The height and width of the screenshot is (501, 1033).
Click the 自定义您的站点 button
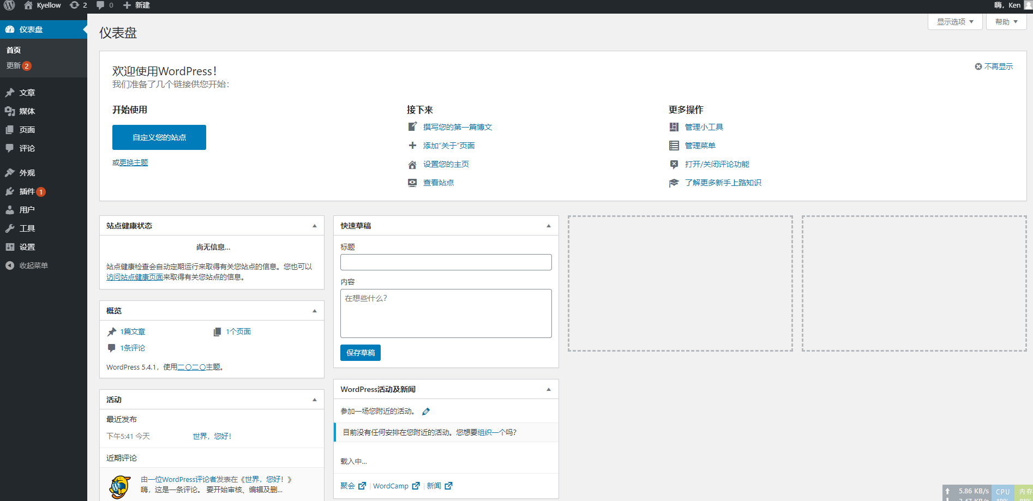[x=159, y=137]
